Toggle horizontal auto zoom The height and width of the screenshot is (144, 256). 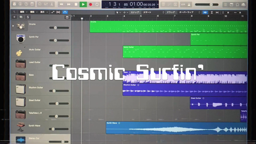(x=217, y=13)
